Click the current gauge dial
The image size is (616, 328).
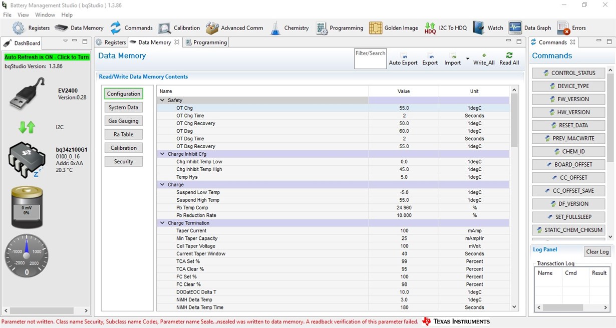click(x=27, y=255)
